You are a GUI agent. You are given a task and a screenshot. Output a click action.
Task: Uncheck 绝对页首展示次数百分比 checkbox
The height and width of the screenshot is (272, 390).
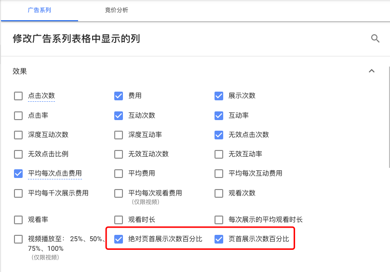click(119, 239)
